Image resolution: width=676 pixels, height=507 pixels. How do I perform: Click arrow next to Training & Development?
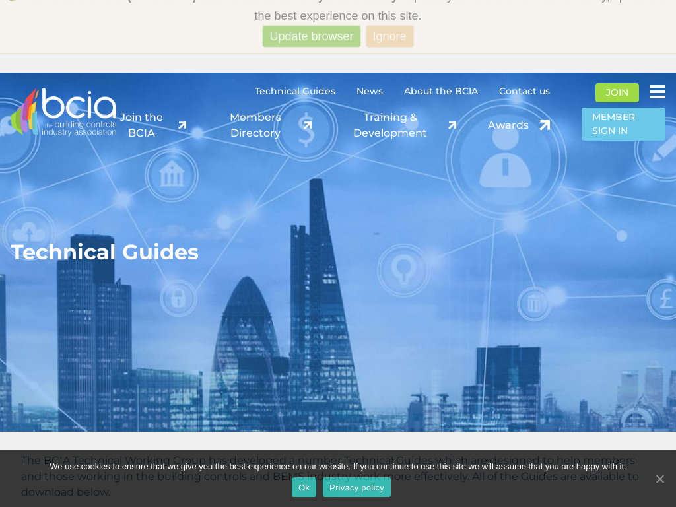[x=452, y=125]
